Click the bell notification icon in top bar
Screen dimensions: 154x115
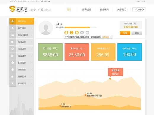pos(49,1)
